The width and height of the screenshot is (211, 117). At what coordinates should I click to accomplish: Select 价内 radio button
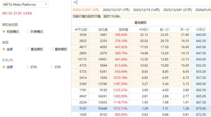point(28,67)
